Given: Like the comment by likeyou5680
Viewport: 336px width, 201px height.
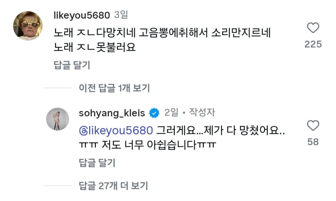Looking at the screenshot, I should [313, 29].
